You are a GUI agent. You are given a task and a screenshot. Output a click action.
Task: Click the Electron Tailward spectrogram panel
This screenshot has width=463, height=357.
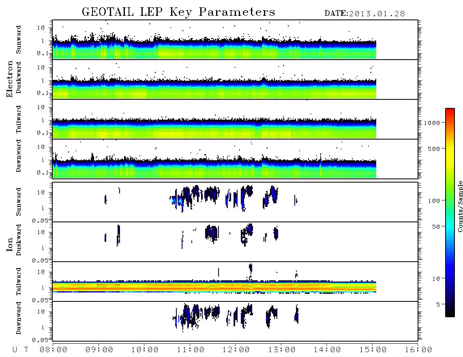(x=235, y=119)
